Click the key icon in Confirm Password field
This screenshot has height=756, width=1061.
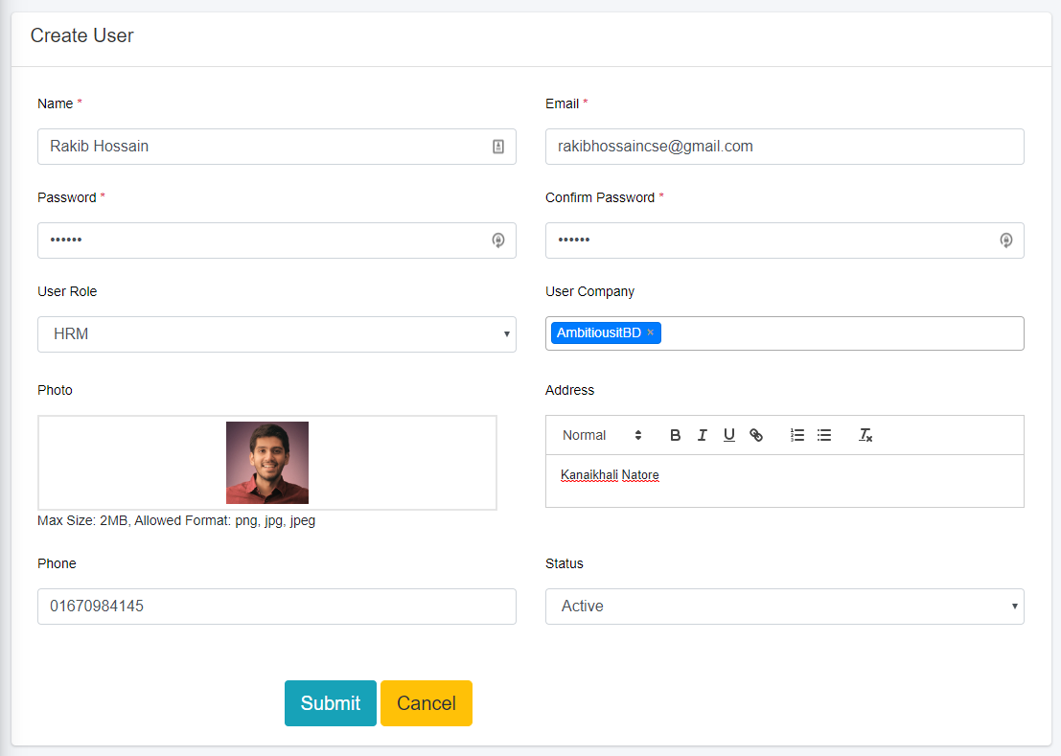click(1005, 241)
